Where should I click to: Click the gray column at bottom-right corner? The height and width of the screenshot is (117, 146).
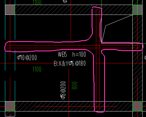point(137,106)
